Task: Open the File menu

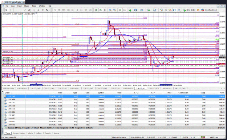Action: point(7,6)
